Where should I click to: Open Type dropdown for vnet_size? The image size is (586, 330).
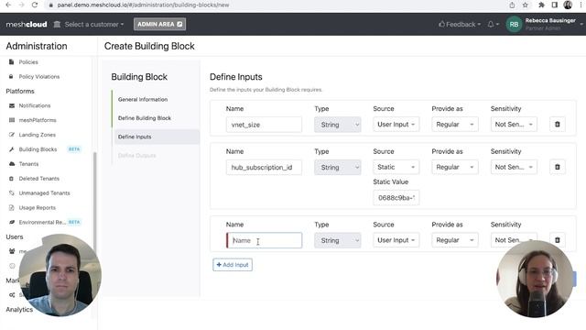[x=338, y=125]
